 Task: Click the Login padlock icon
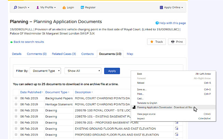pos(64,7)
